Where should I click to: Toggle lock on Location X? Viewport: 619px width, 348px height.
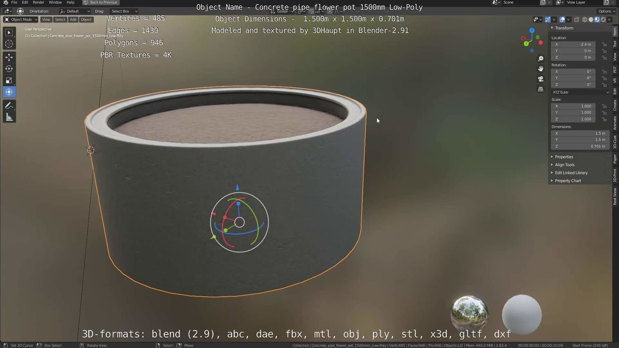pyautogui.click(x=604, y=44)
